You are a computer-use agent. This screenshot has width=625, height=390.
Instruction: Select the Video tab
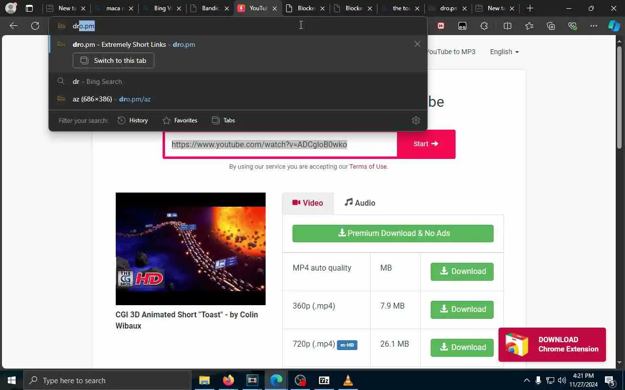click(x=308, y=203)
